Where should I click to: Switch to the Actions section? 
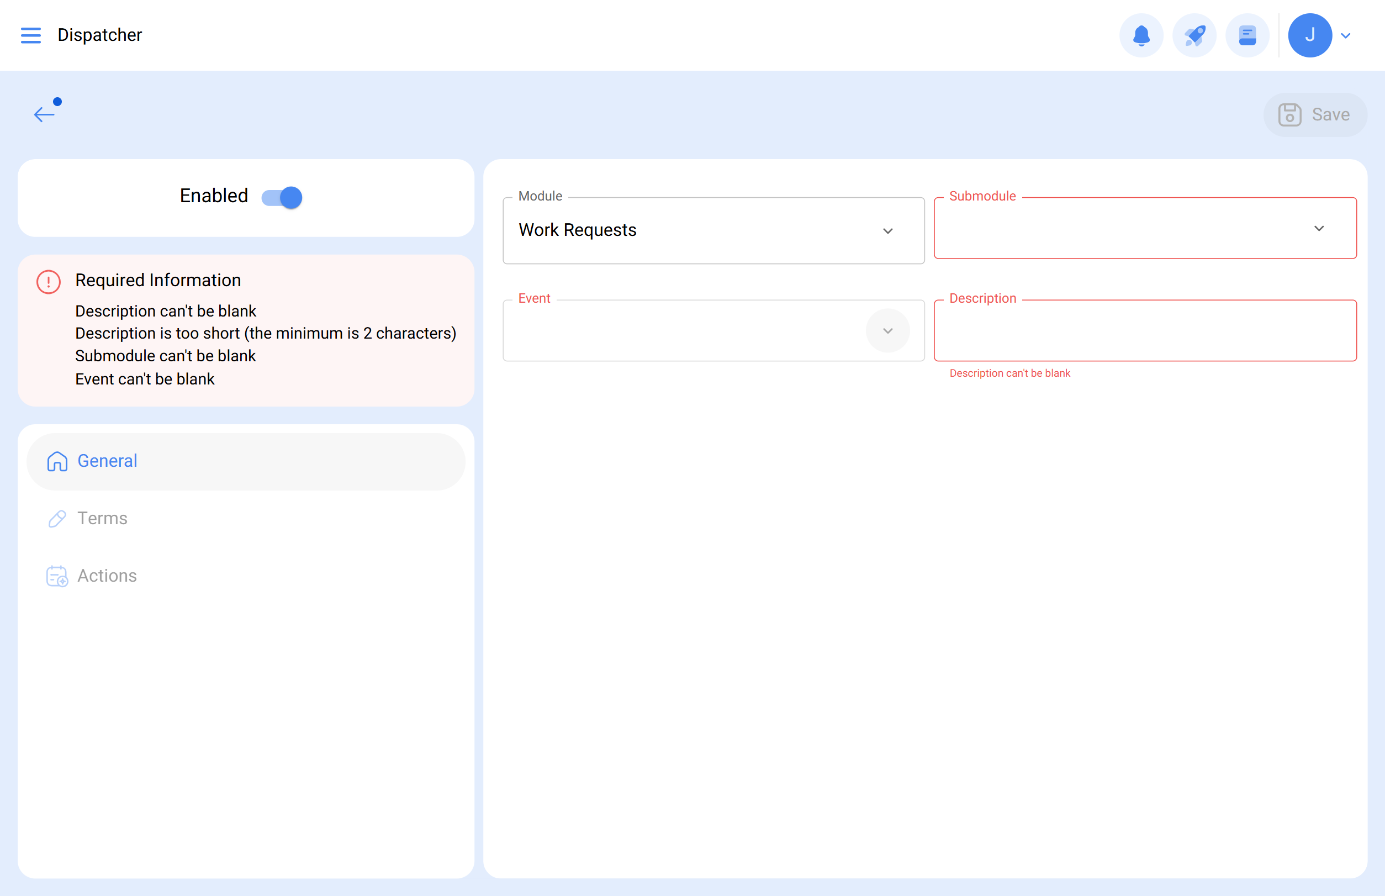click(107, 576)
